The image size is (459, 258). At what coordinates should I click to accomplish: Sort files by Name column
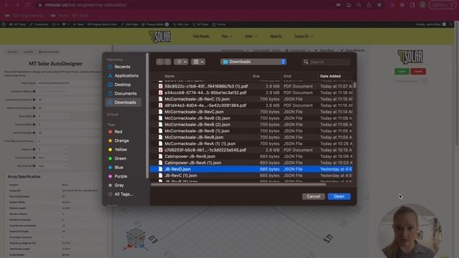[169, 76]
